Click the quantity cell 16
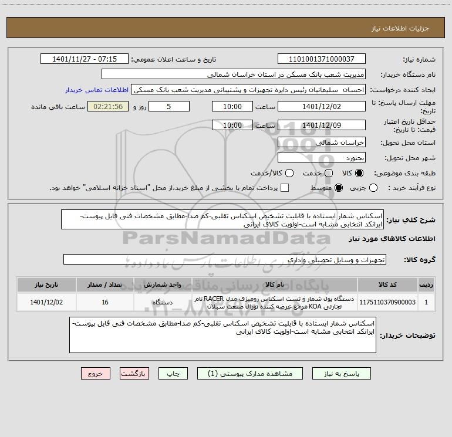 105,302
